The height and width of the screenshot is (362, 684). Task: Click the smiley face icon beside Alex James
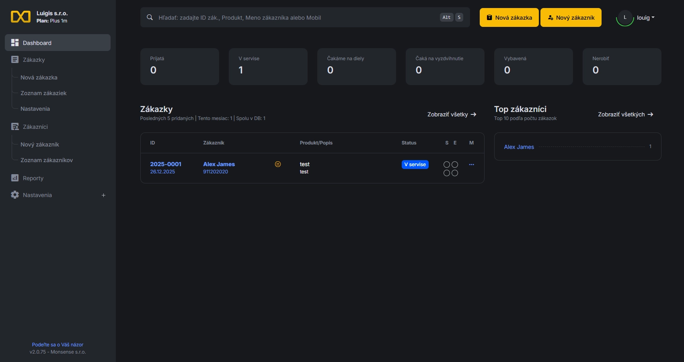point(277,164)
